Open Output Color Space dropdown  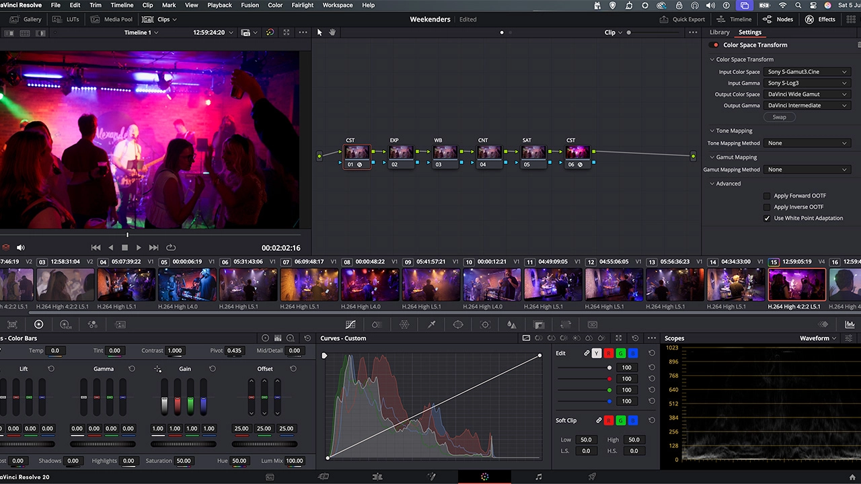tap(807, 94)
